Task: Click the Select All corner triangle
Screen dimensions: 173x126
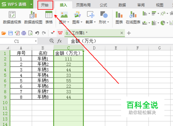Action: point(8,48)
